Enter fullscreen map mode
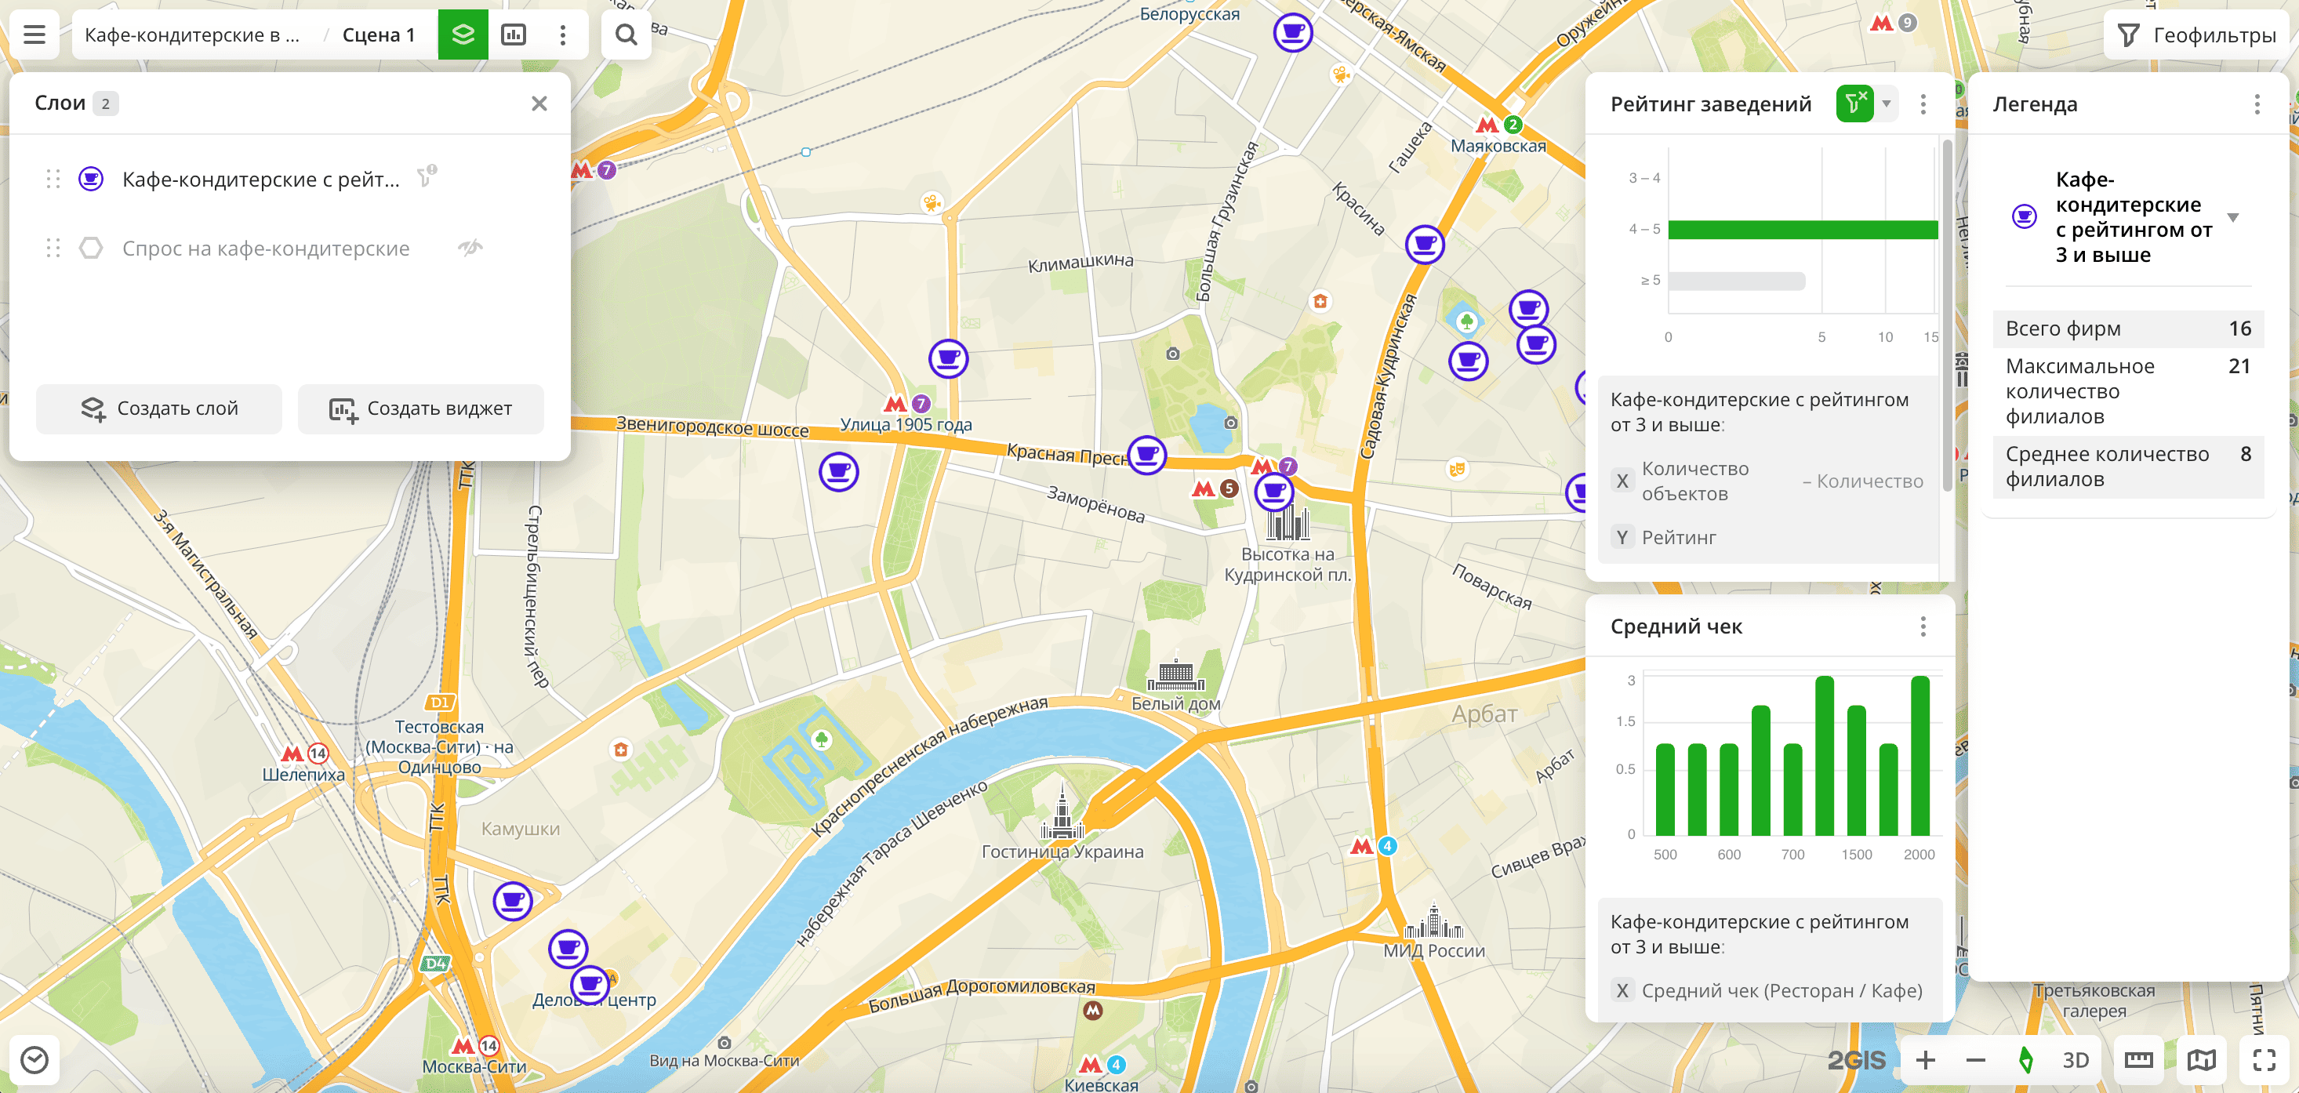 (x=2263, y=1059)
